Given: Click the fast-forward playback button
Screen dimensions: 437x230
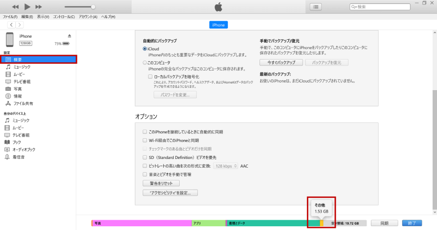Looking at the screenshot, I should [x=39, y=7].
